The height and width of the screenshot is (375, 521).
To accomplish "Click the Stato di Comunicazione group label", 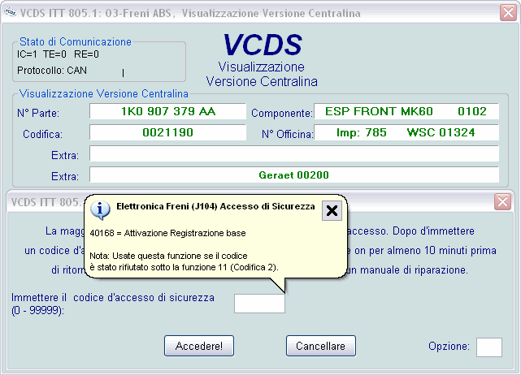I will pos(76,42).
